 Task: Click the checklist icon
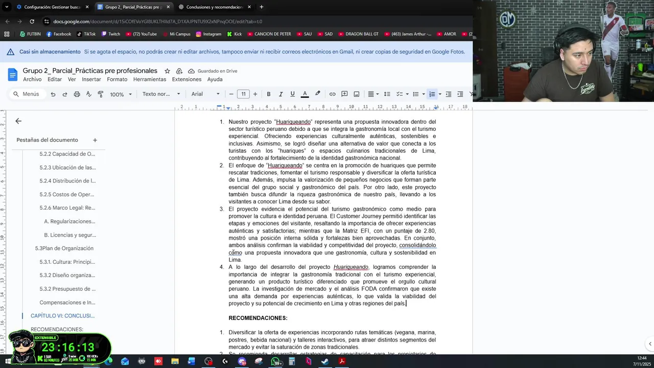400,94
